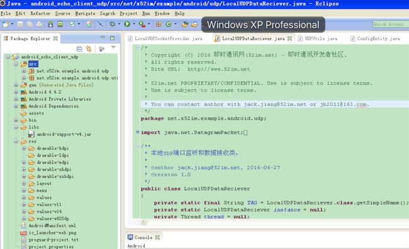The width and height of the screenshot is (409, 249).
Task: Click the new Android XML file icon
Action: (89, 25)
